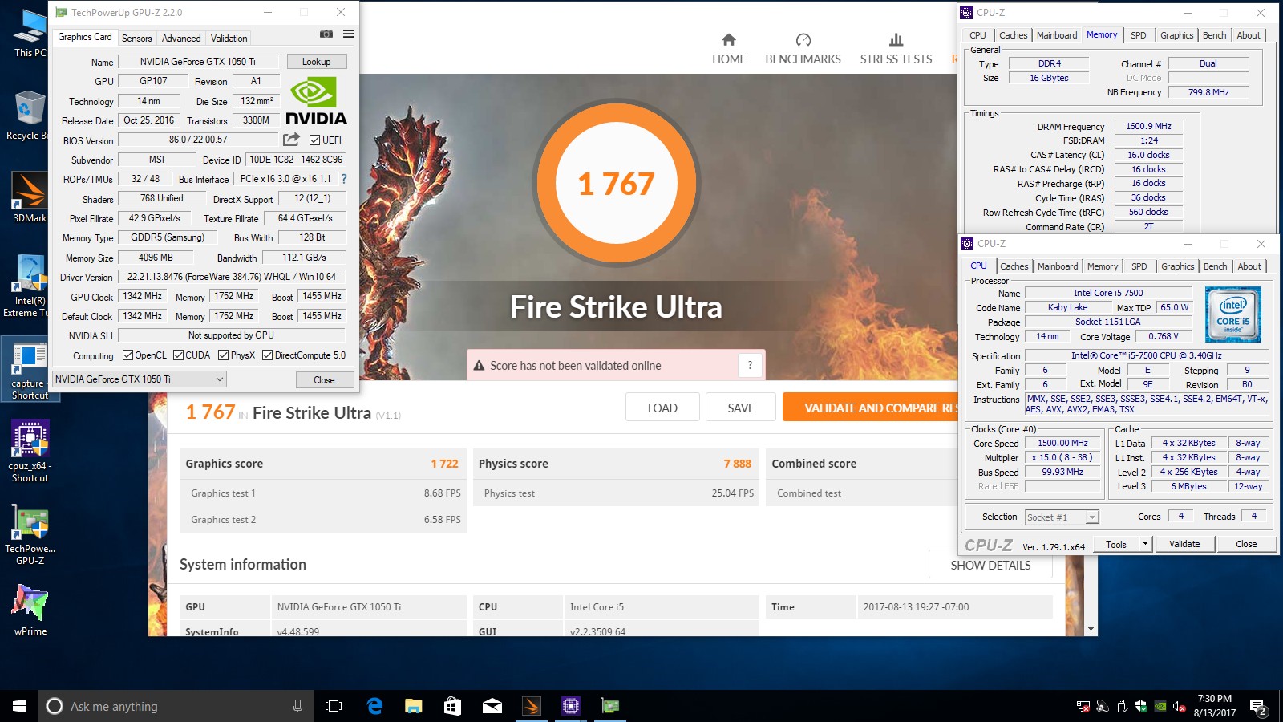
Task: Click the Close button in lower CPU-Z window
Action: click(1246, 544)
